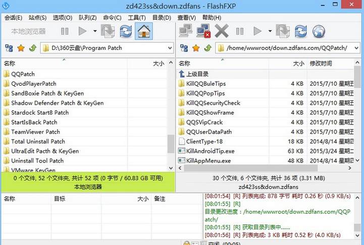364x245 pixels.
Task: Open the local pane bookmarks star
Action: pyautogui.click(x=21, y=48)
